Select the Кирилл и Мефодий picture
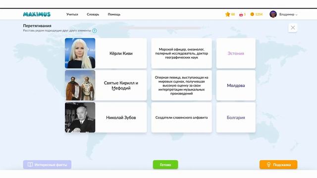The image size is (317, 178). click(x=80, y=86)
